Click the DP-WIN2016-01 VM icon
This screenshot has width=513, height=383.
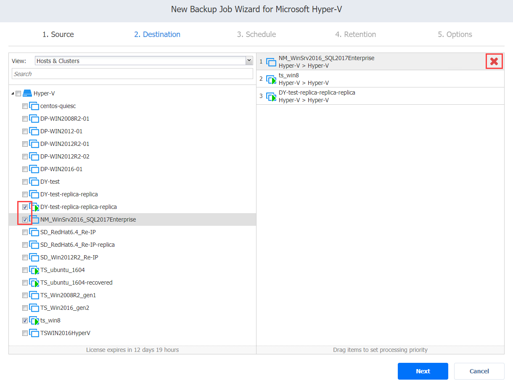34,169
